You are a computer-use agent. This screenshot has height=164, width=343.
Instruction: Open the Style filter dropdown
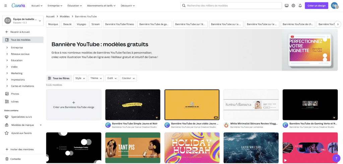point(80,78)
